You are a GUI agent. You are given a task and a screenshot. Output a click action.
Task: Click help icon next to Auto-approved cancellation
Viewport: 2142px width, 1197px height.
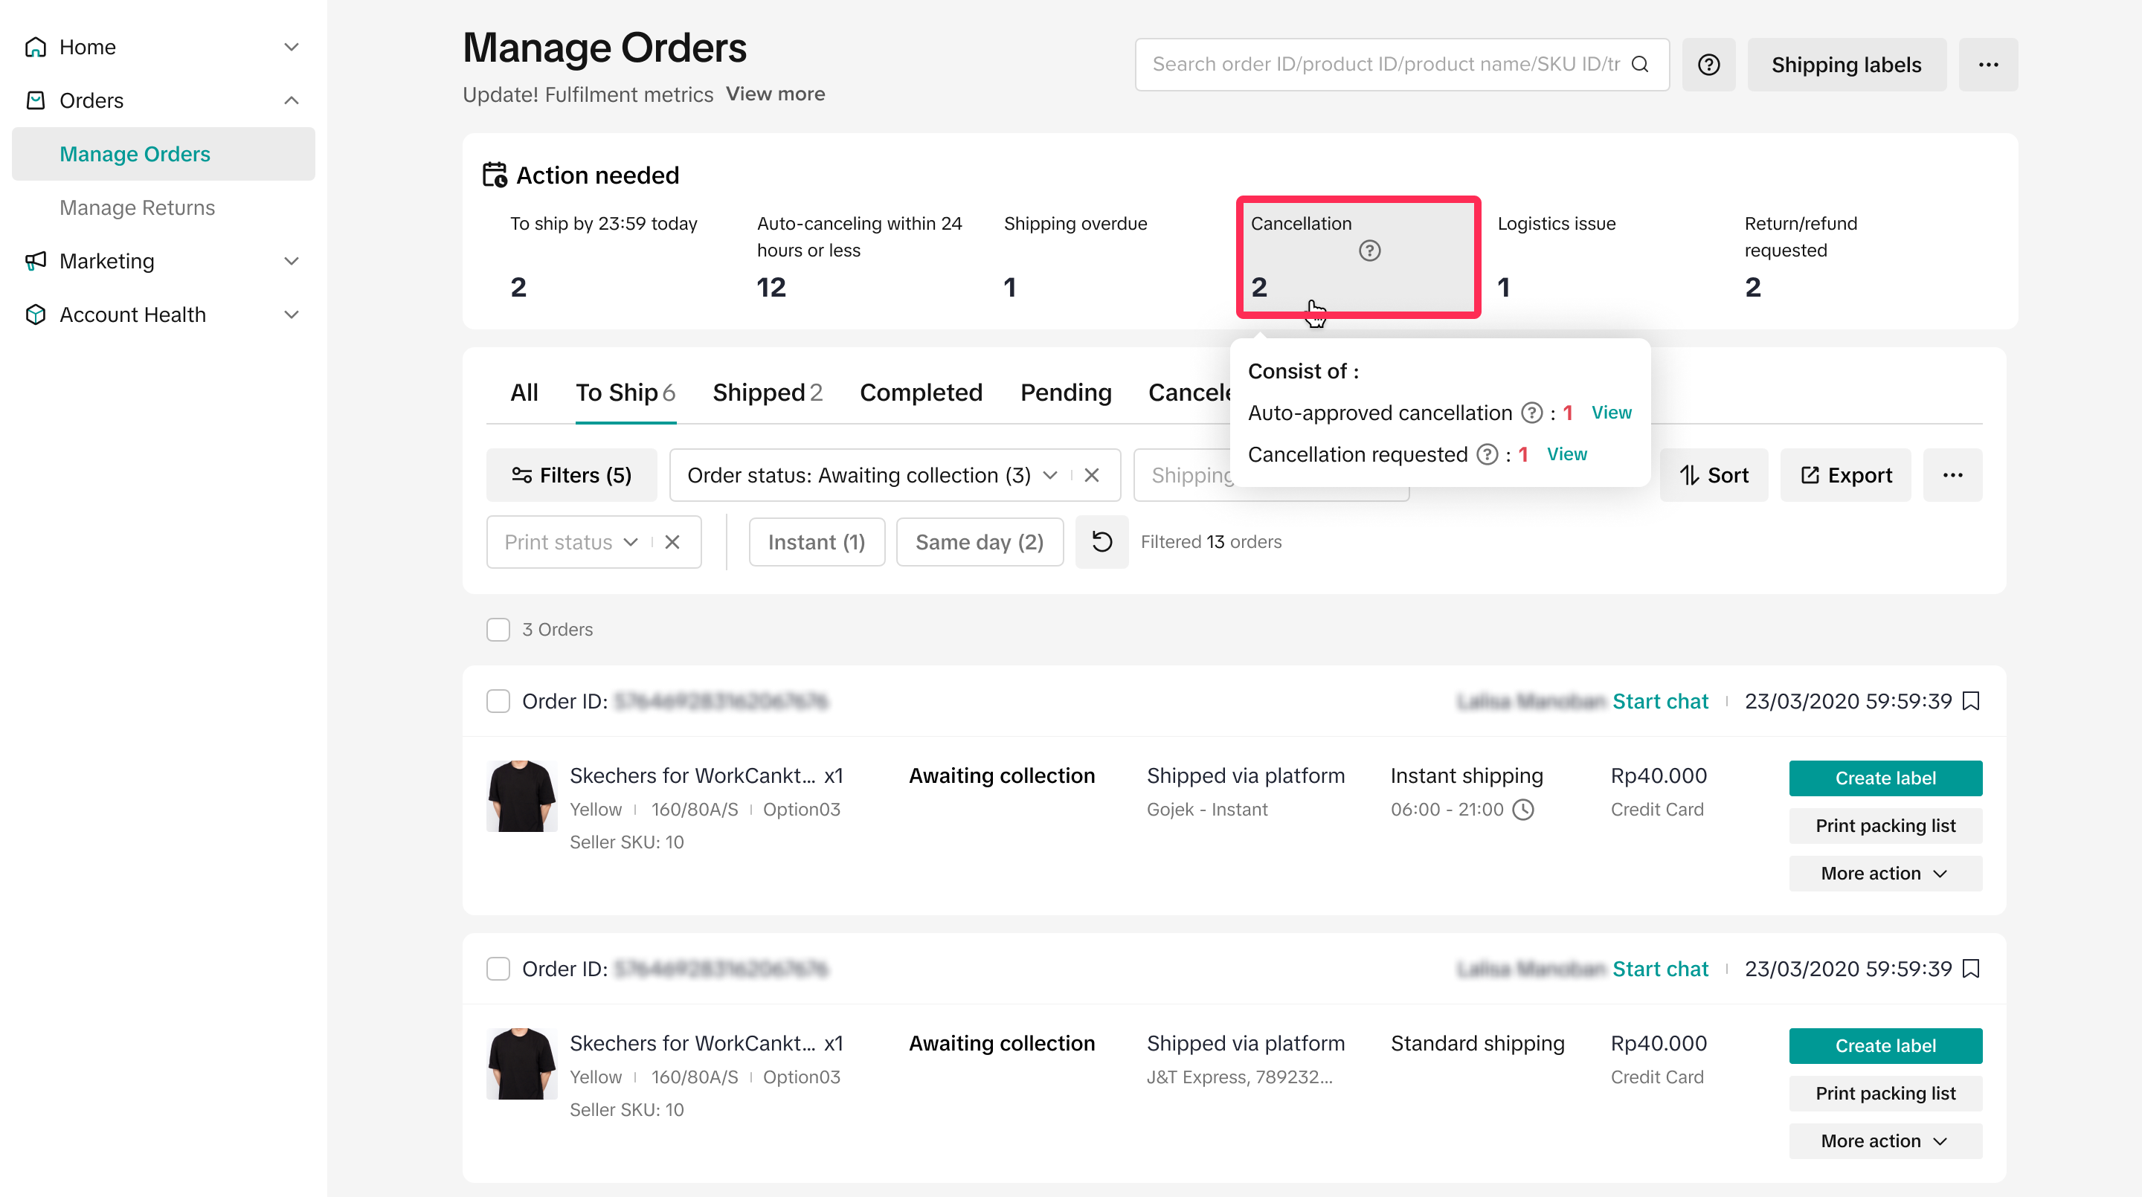pyautogui.click(x=1531, y=413)
